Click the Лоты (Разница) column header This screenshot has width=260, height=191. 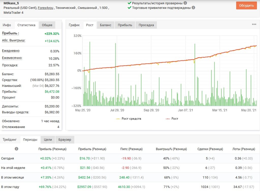point(244,149)
